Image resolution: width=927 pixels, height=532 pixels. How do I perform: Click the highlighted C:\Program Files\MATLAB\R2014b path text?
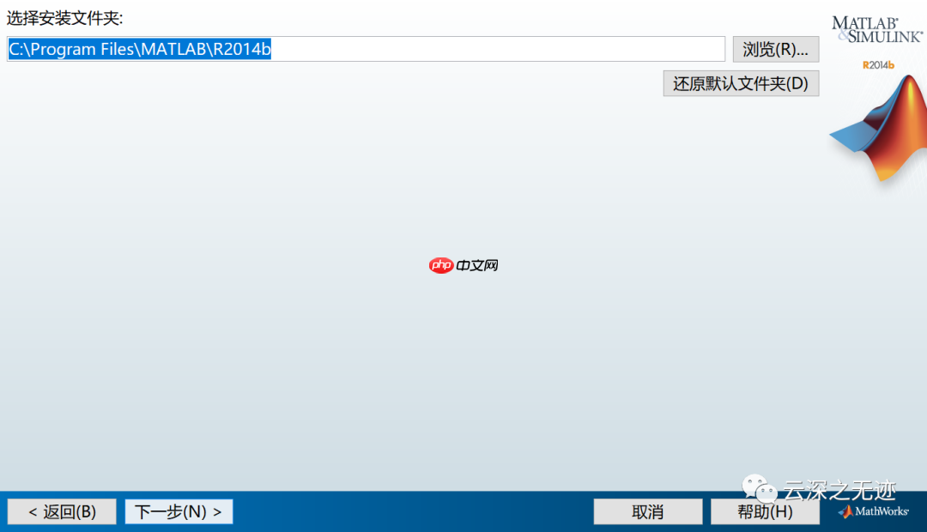[x=140, y=50]
